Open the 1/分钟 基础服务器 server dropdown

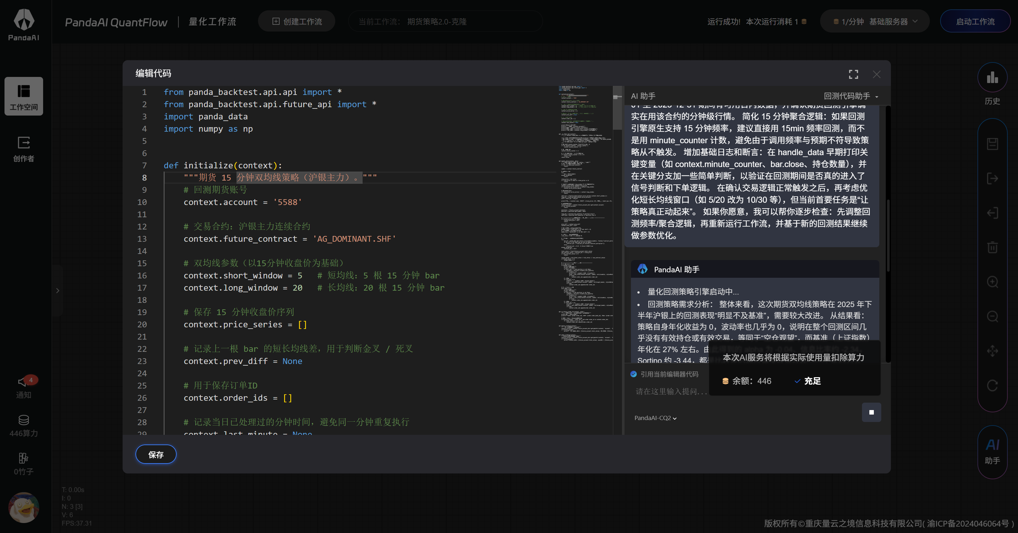coord(875,21)
